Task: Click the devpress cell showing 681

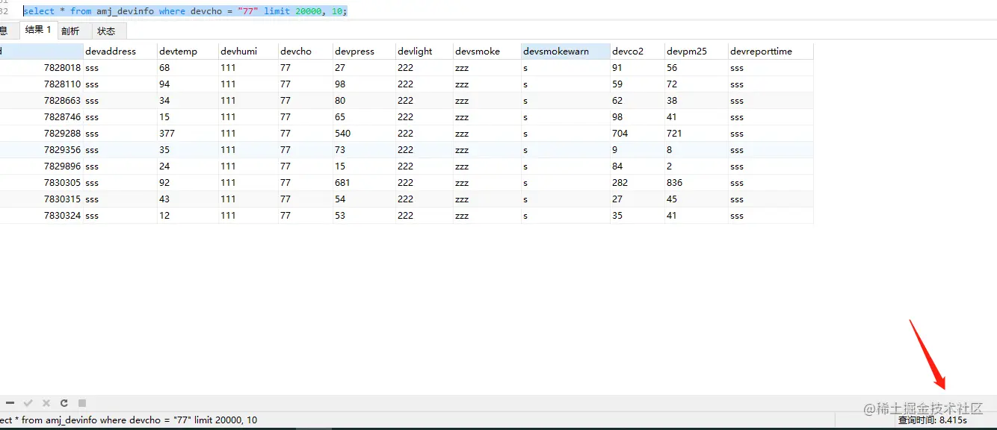Action: coord(365,183)
